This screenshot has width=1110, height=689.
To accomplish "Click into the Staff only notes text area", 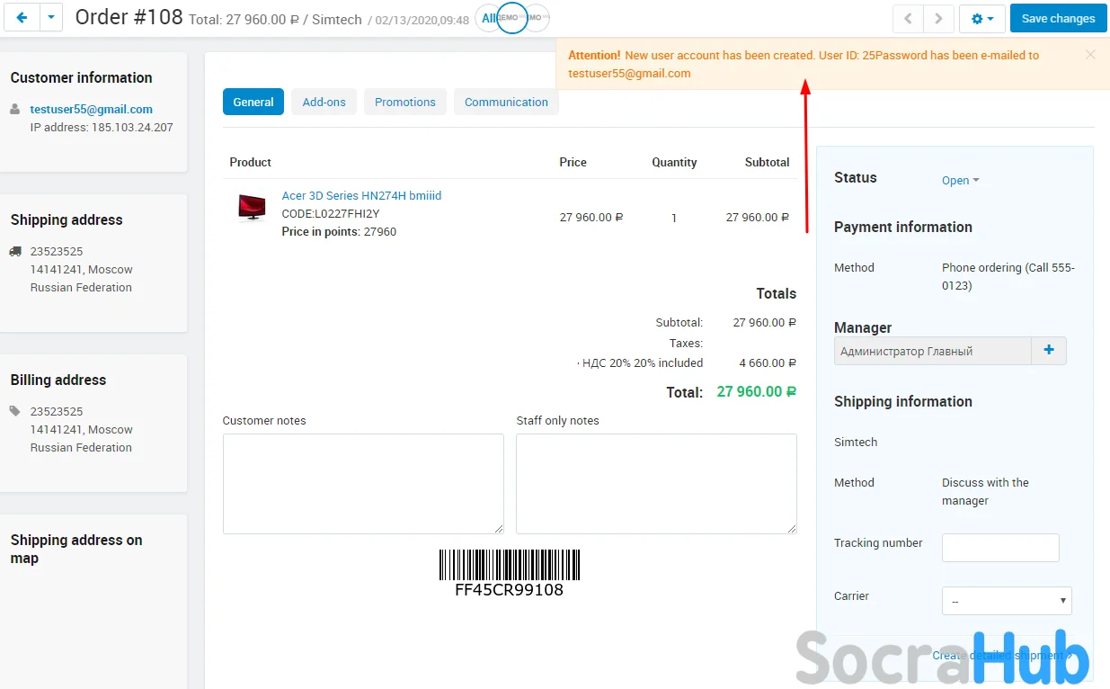I will tap(656, 484).
